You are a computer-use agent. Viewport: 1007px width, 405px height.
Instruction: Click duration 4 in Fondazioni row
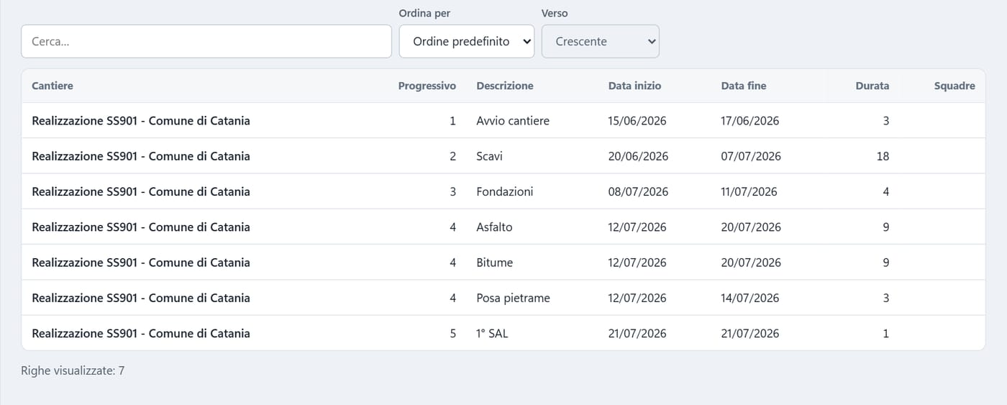885,191
